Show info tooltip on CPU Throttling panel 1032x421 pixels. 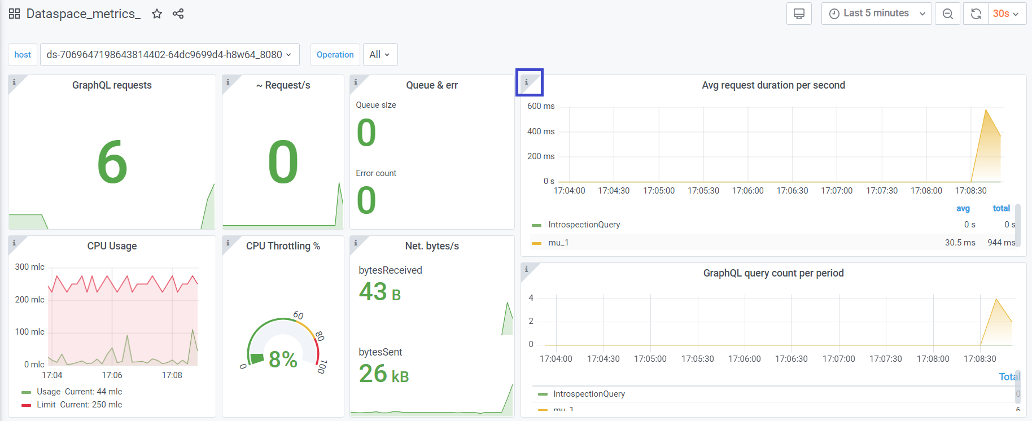tap(228, 243)
